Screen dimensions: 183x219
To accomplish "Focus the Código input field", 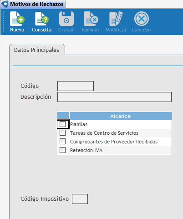I will 76,86.
